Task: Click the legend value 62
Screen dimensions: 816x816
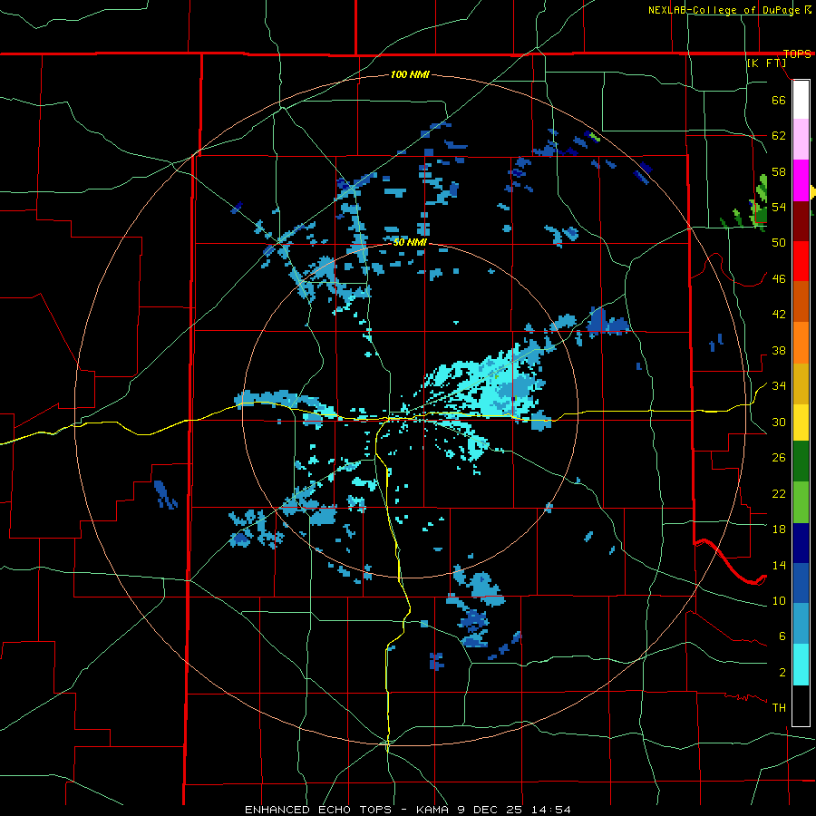Action: [x=779, y=136]
